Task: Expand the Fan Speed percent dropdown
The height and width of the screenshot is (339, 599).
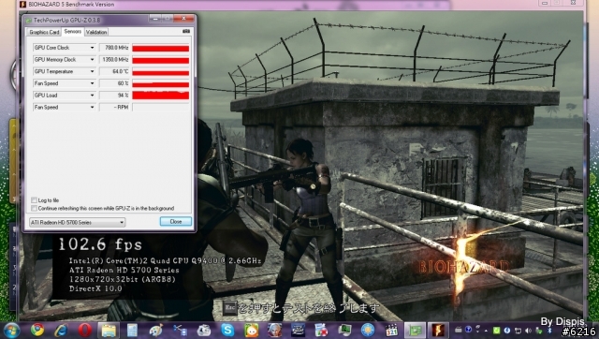Action: pos(92,83)
